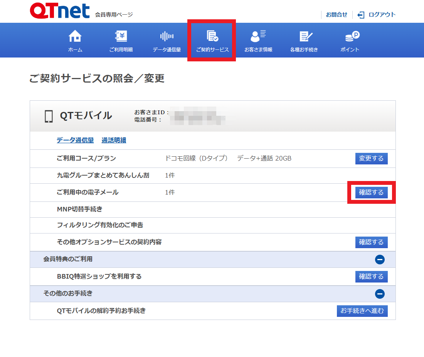Click the ドコモ回線（Dタイプ） plan value

[197, 158]
